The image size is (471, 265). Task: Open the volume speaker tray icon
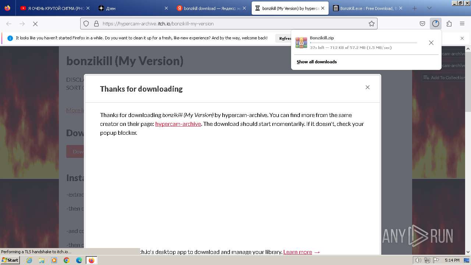coord(418,260)
